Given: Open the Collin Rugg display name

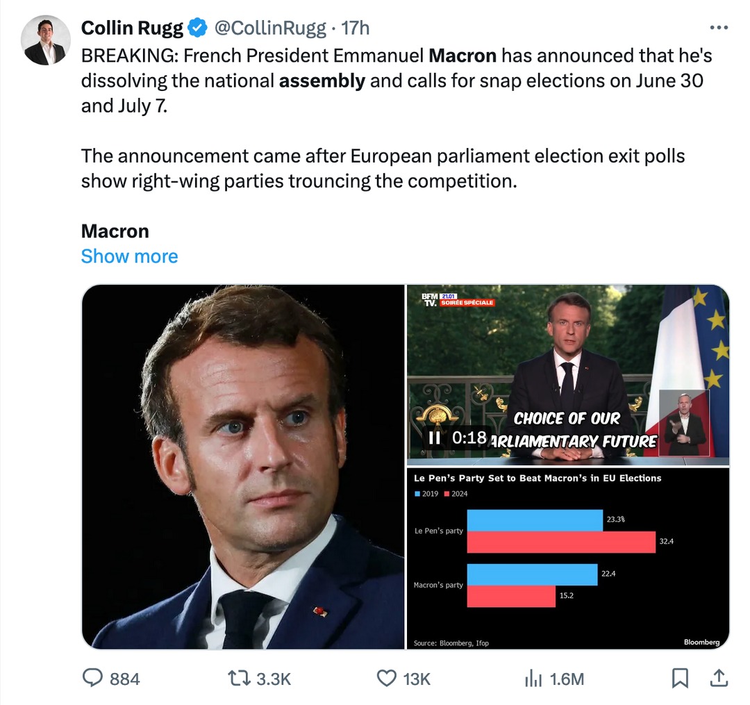Looking at the screenshot, I should [132, 28].
